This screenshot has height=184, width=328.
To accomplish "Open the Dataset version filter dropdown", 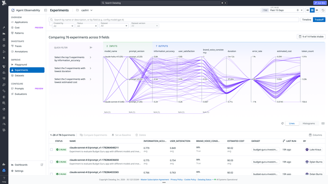I will click(x=144, y=26).
